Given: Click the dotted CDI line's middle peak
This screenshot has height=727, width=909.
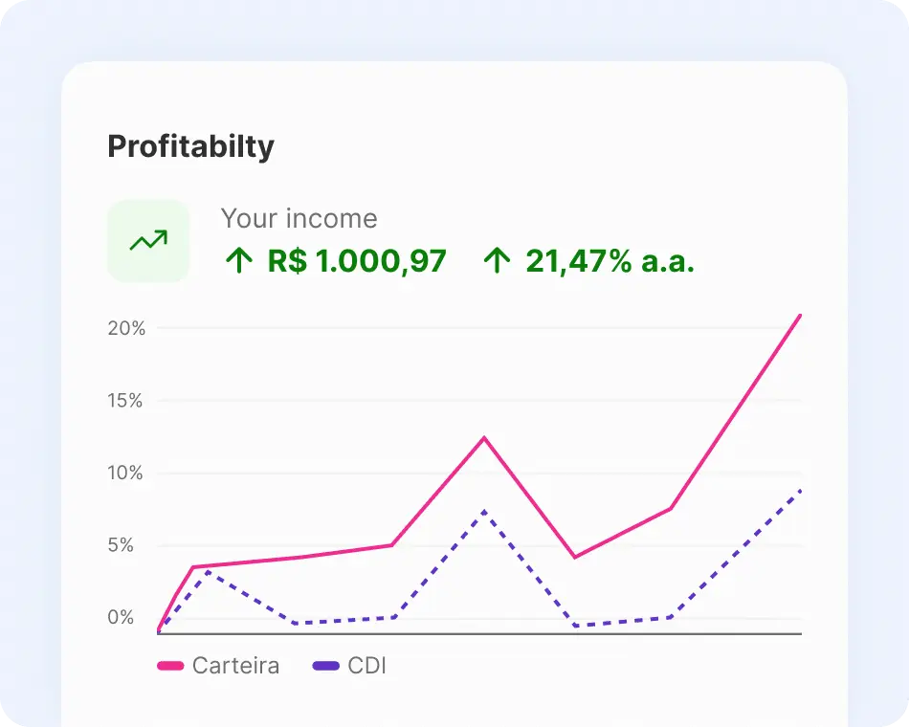Looking at the screenshot, I should click(x=485, y=512).
